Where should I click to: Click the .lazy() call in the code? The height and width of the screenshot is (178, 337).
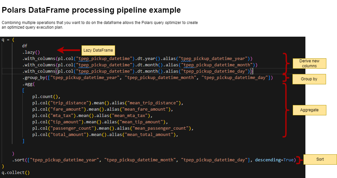tap(31, 52)
